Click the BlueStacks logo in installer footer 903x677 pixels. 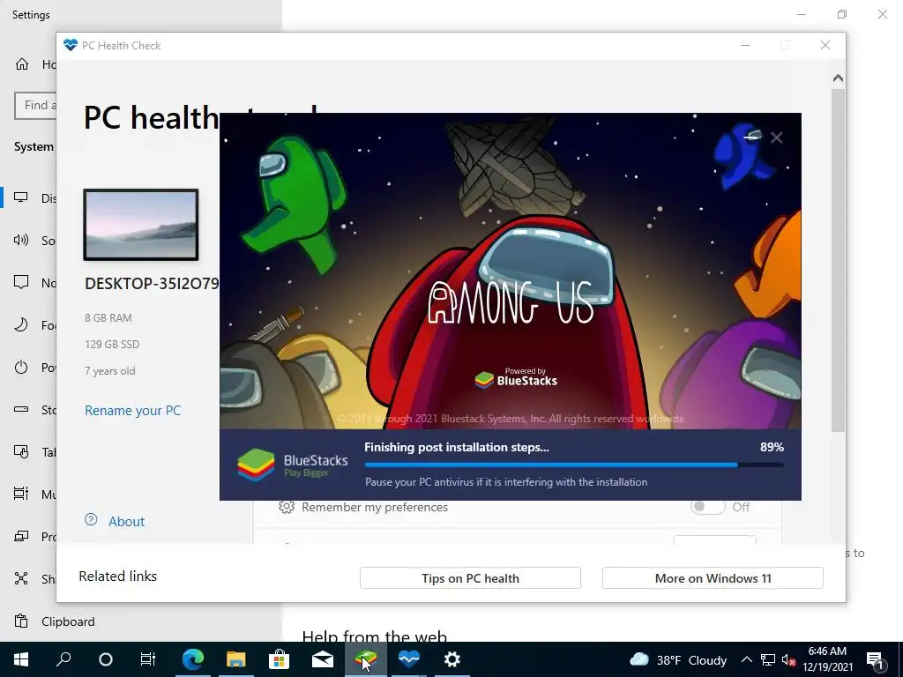257,465
